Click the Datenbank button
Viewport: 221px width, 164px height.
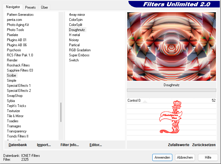18,145
